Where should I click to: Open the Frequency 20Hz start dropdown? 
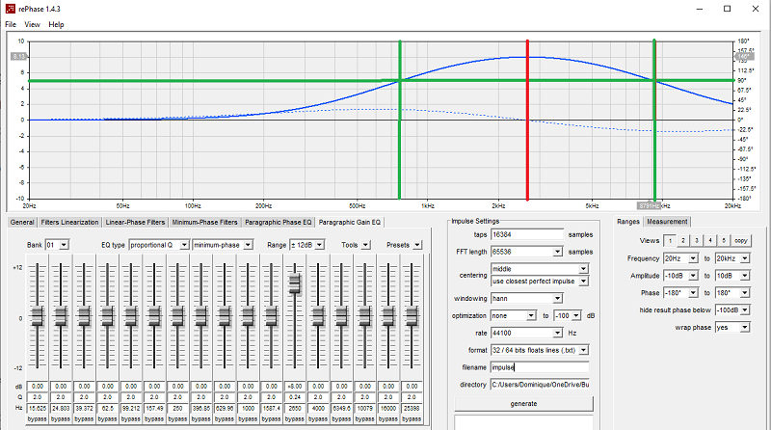click(x=693, y=258)
